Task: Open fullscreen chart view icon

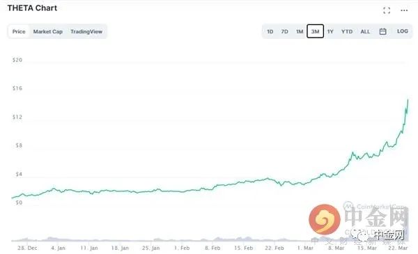Action: coord(387,10)
